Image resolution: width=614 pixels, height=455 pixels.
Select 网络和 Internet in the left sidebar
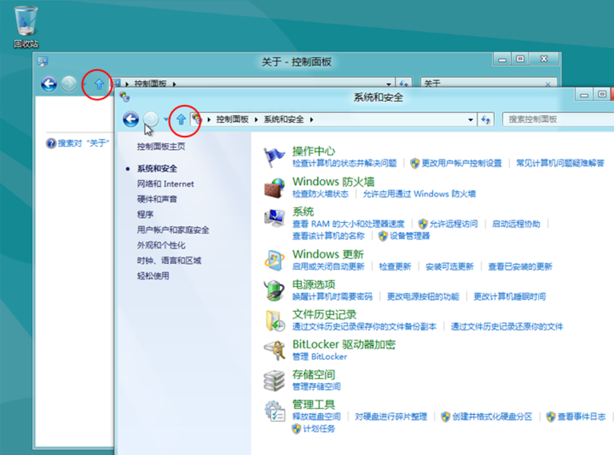165,184
